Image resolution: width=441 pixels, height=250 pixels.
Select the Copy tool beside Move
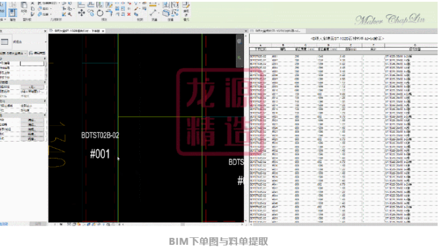[91, 13]
